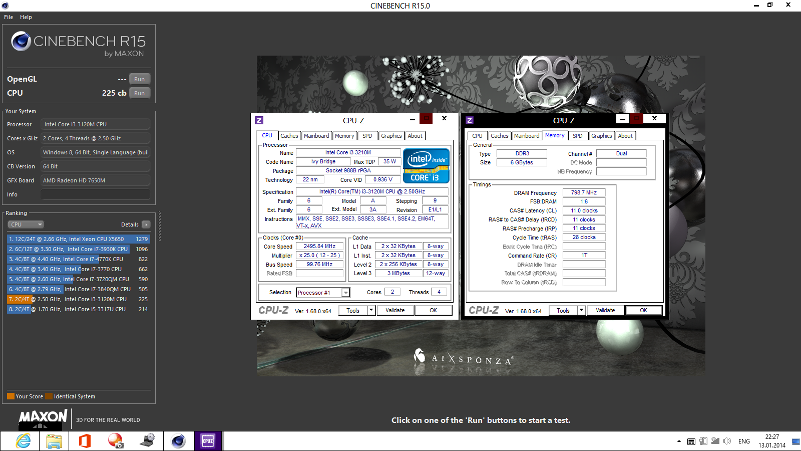Switch to CPU tab in right CPU-Z
The image size is (801, 451).
pyautogui.click(x=478, y=136)
